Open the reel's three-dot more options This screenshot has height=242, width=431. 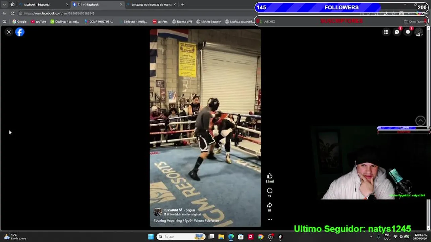tap(269, 219)
